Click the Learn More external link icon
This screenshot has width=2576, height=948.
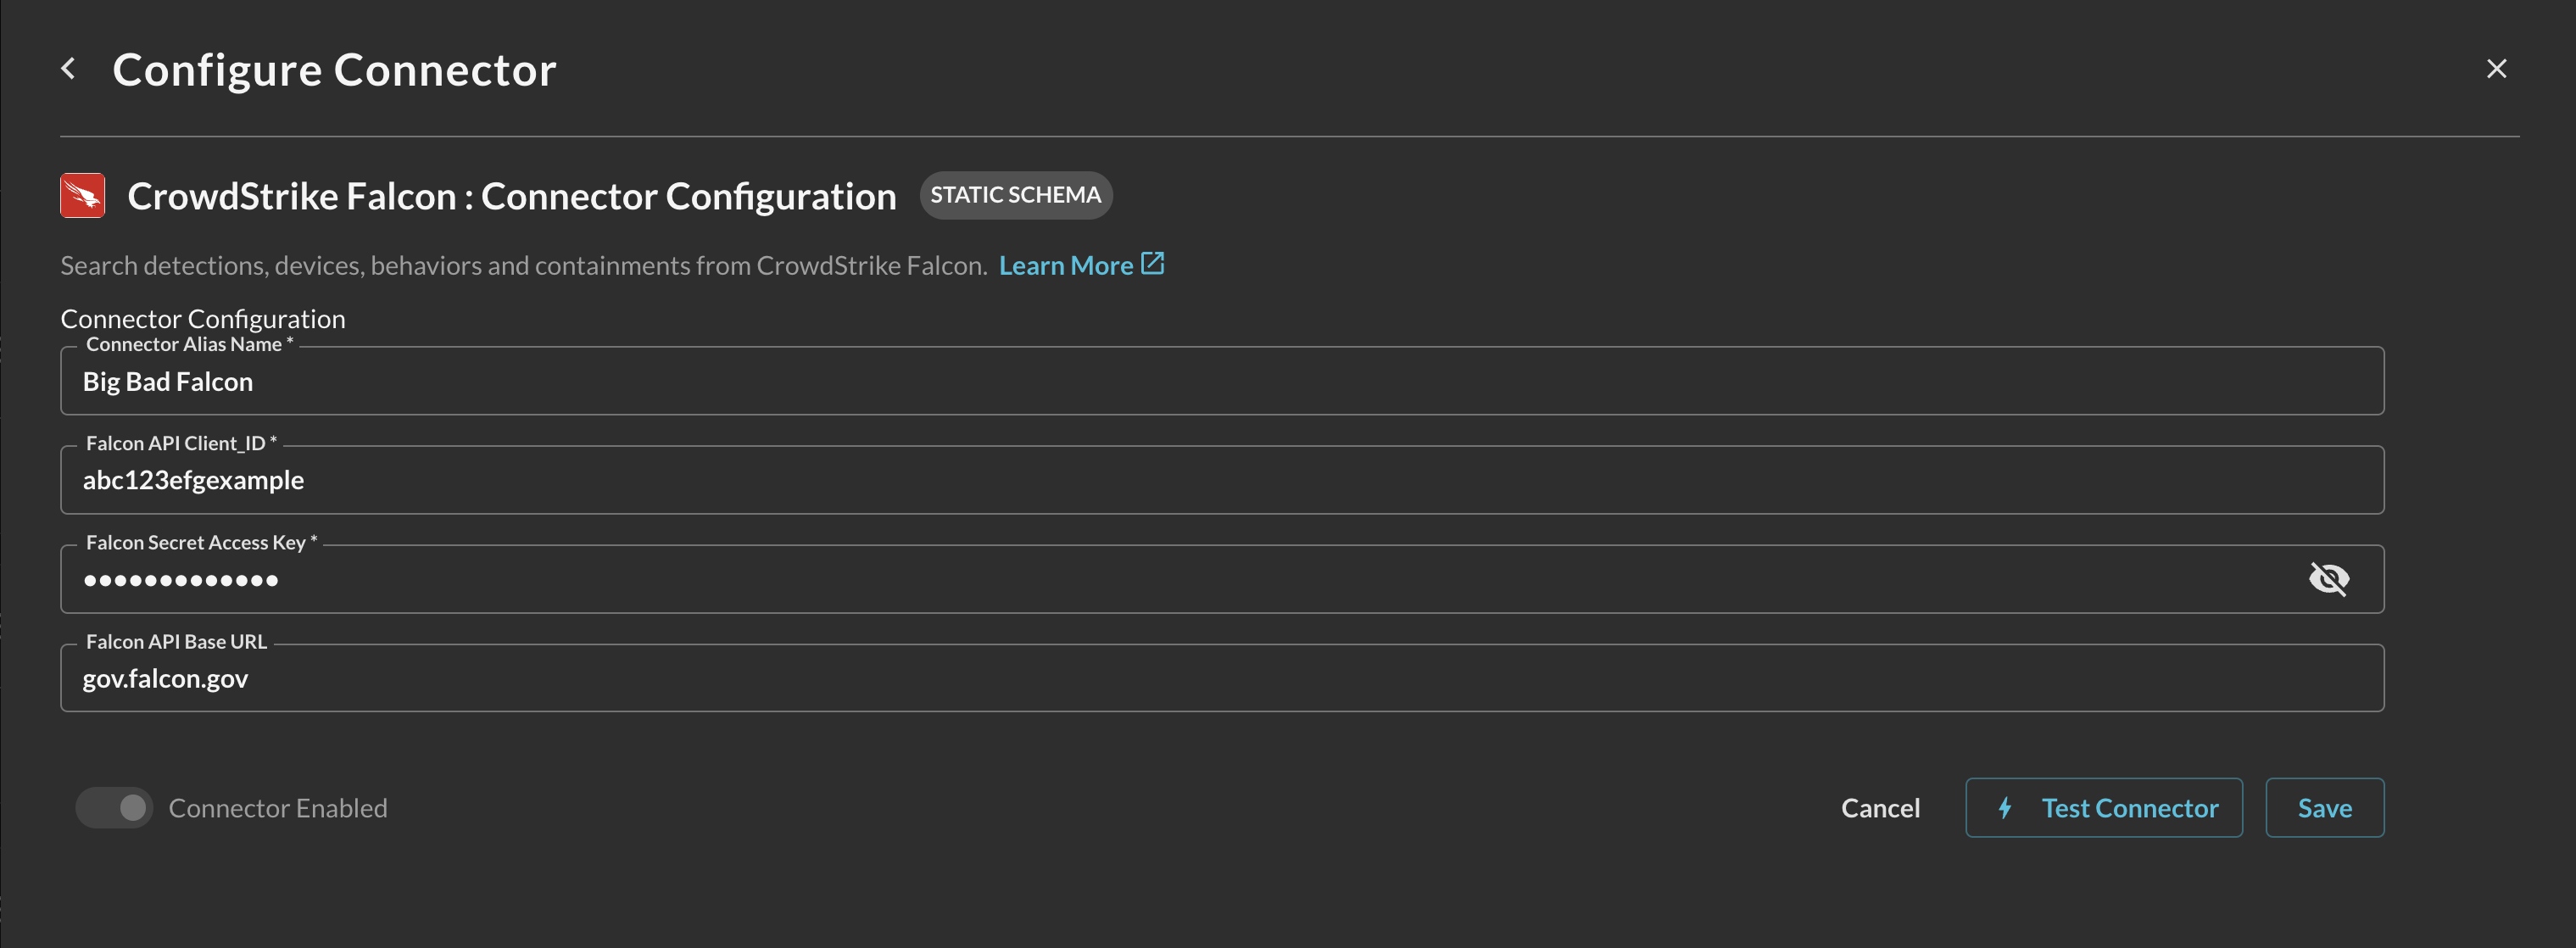1153,263
